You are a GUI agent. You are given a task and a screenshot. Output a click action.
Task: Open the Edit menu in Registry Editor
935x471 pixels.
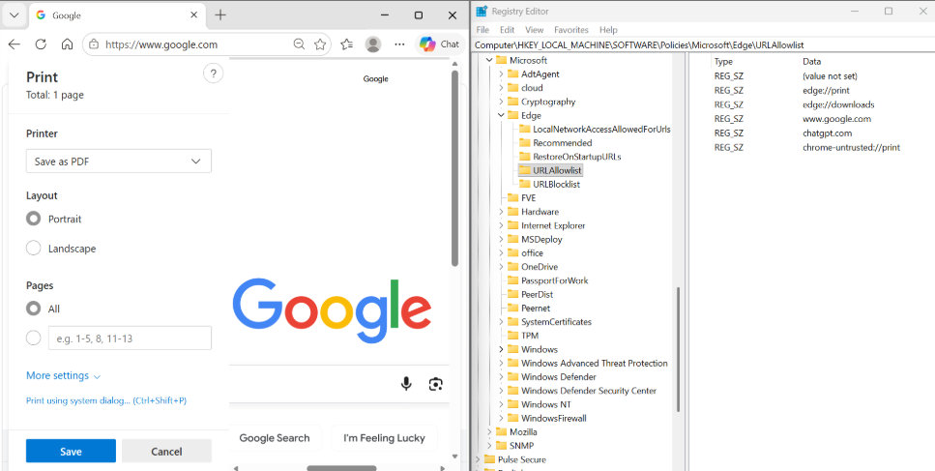(x=507, y=30)
